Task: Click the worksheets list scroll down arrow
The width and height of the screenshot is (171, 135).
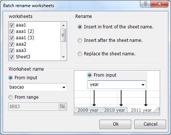Action: click(63, 57)
